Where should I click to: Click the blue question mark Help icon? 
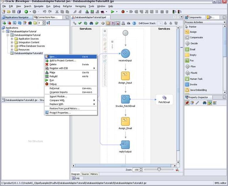click(134, 23)
